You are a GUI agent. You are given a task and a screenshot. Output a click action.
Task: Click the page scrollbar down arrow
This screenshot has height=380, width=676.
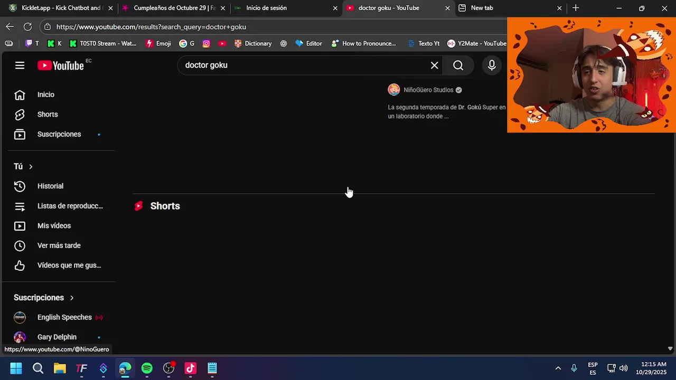pos(670,349)
